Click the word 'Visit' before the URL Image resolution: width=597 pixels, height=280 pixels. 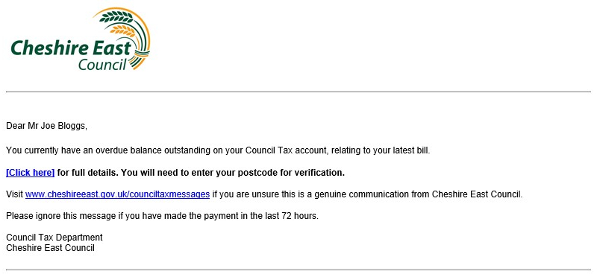pos(14,194)
